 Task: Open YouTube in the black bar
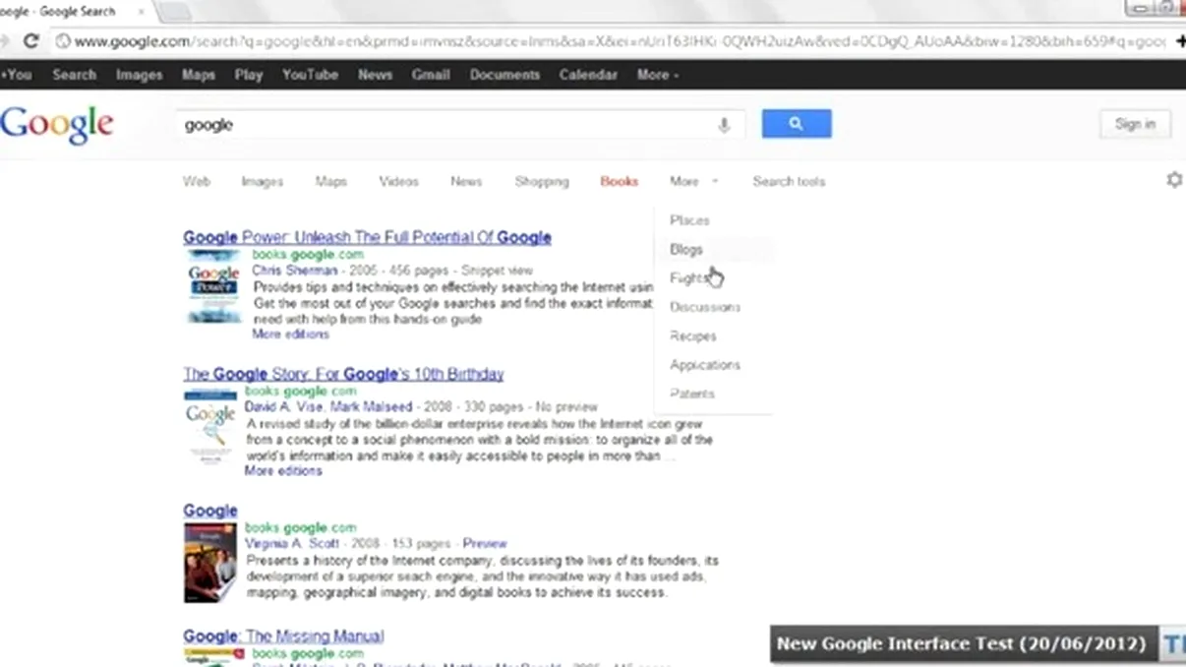click(310, 75)
